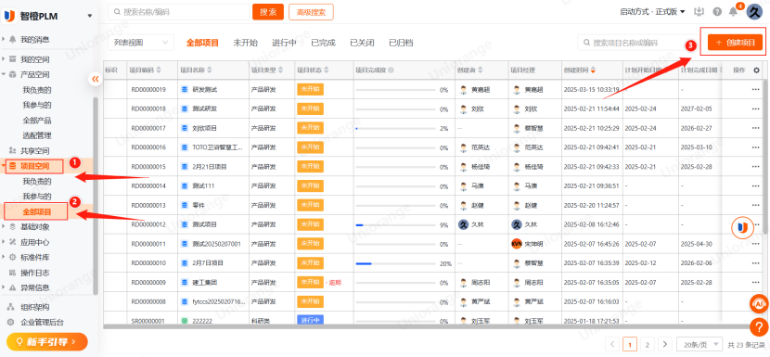Image resolution: width=770 pixels, height=357 pixels.
Task: Open 全部产品 in the sidebar
Action: pos(37,121)
